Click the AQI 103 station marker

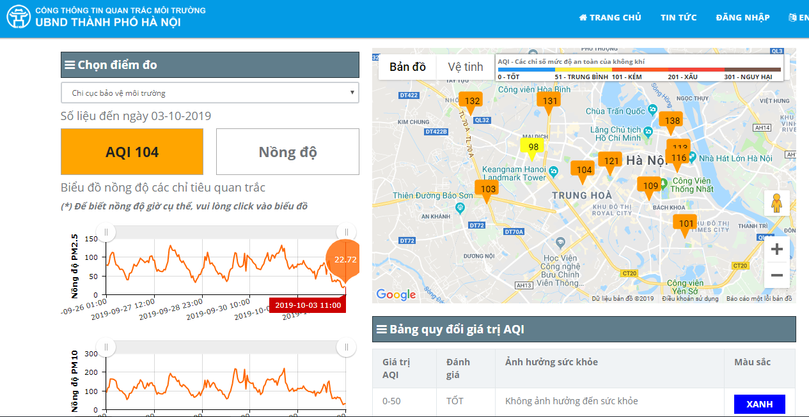[x=488, y=189]
